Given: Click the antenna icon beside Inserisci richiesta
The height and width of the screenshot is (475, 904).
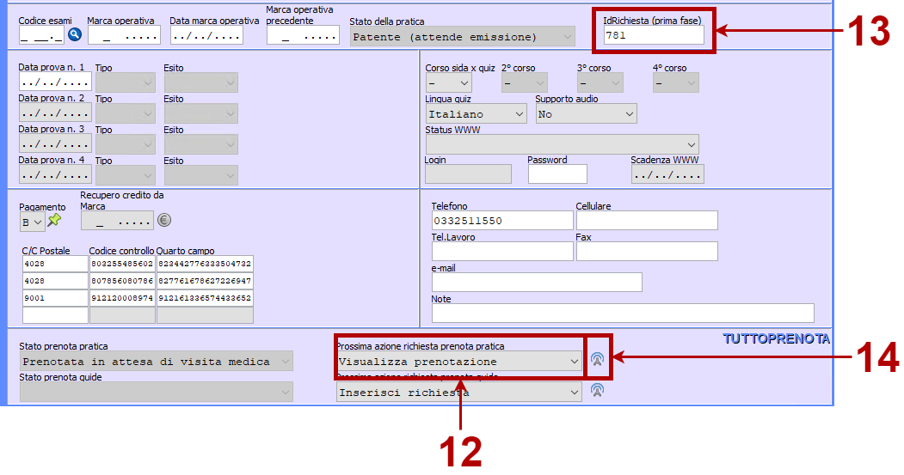Looking at the screenshot, I should (597, 391).
